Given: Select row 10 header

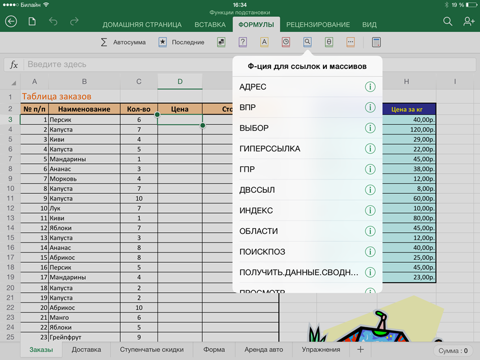Looking at the screenshot, I should click(x=10, y=188).
